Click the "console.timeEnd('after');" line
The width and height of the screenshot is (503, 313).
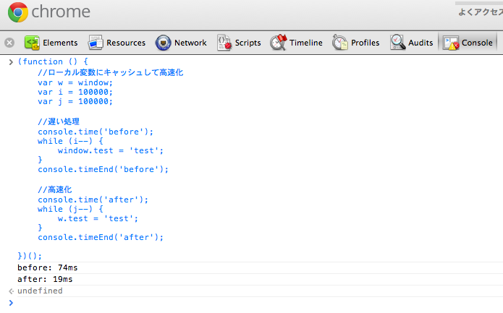pos(101,237)
